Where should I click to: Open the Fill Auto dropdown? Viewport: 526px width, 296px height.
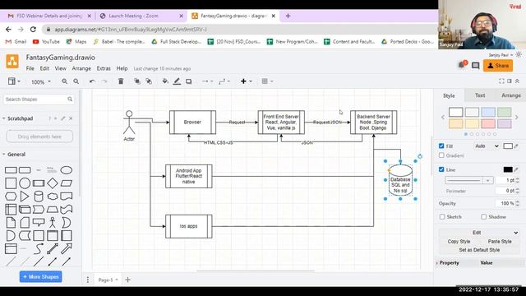click(487, 146)
